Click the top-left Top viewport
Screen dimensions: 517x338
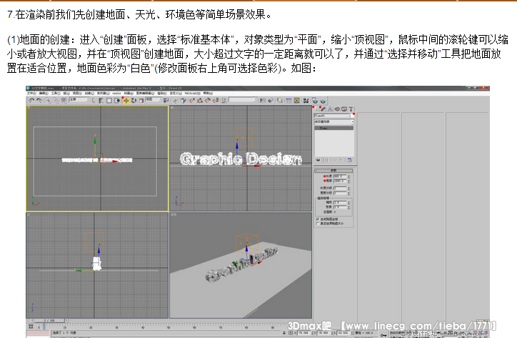[97, 159]
